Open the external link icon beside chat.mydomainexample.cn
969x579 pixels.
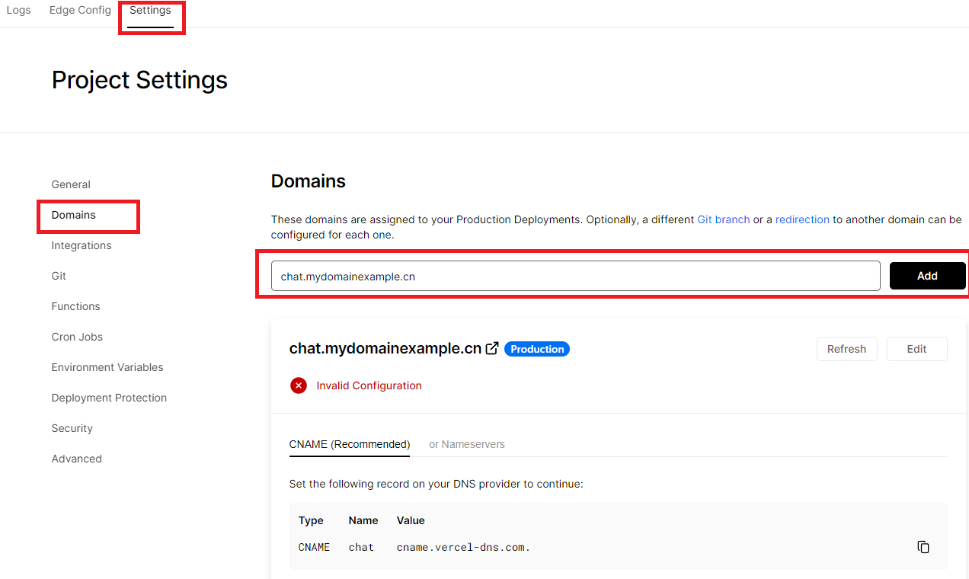493,348
